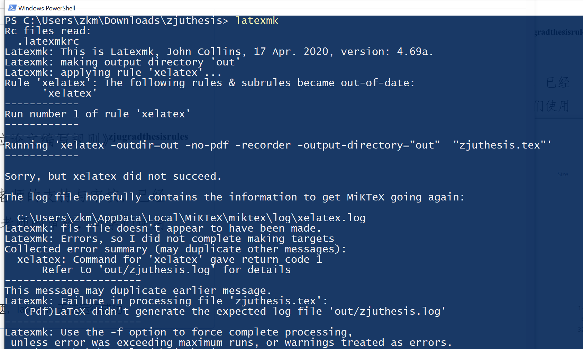Click the 'xelatex gave return code 1' line
583x349 pixels.
point(170,259)
